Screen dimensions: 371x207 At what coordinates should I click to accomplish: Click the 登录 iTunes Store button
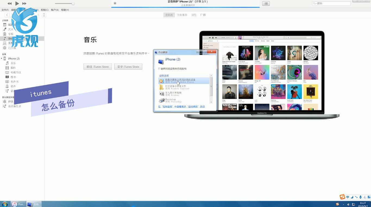(x=128, y=67)
